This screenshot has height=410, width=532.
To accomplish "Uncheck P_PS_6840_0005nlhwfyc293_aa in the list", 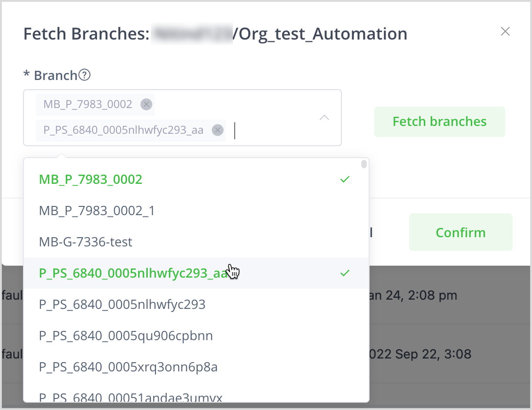I will 345,273.
